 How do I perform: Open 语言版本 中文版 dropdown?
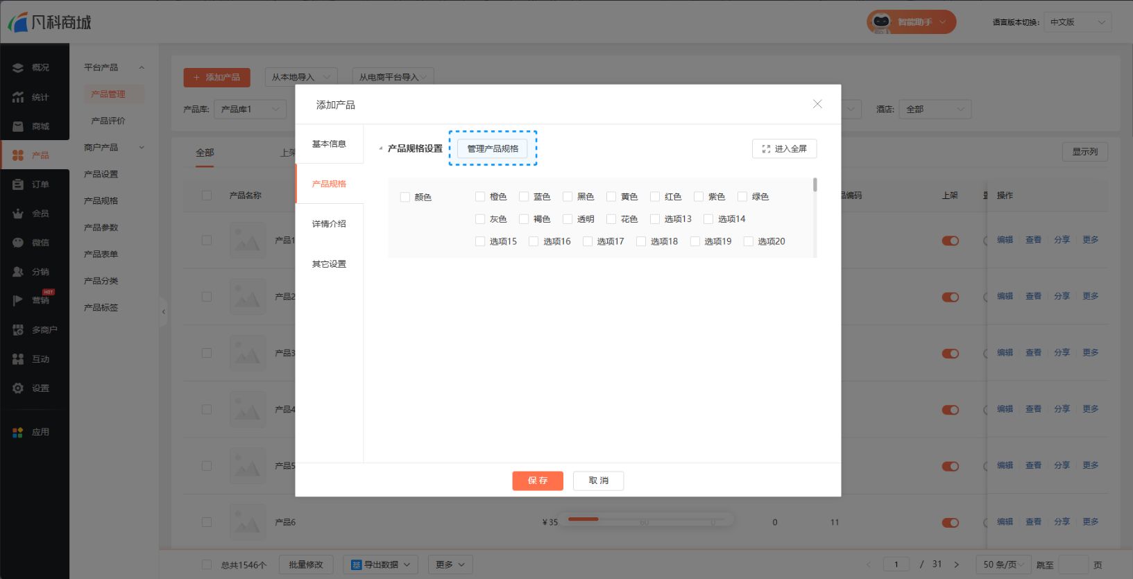pyautogui.click(x=1078, y=22)
